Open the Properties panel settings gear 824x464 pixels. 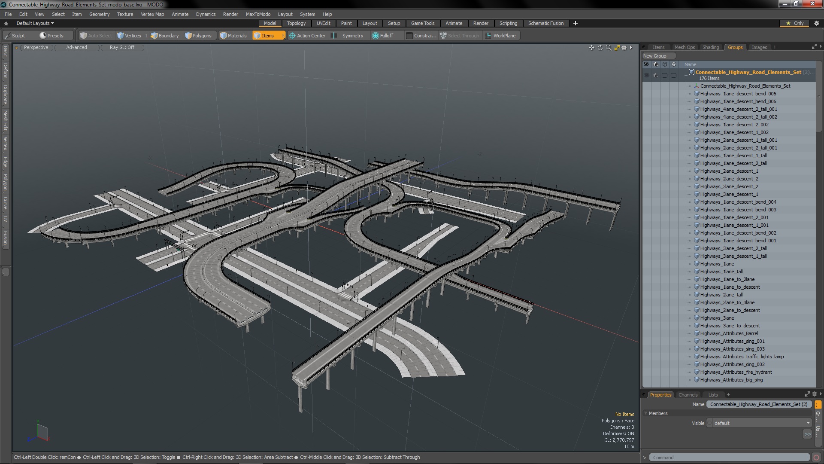pyautogui.click(x=814, y=394)
